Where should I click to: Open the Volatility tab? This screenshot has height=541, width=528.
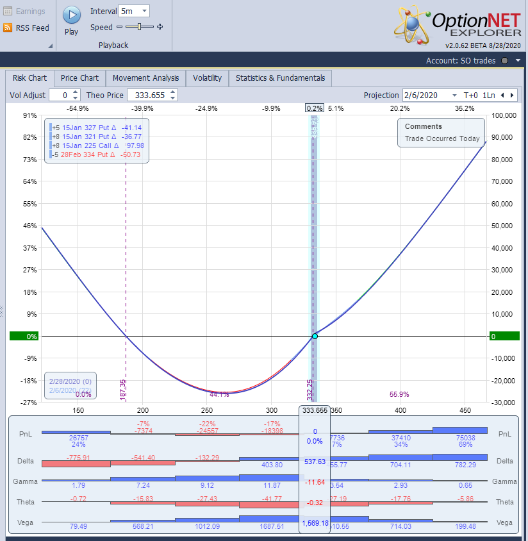(x=207, y=78)
